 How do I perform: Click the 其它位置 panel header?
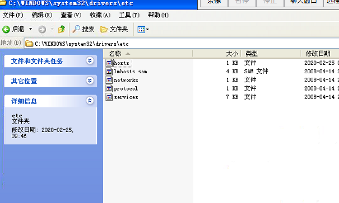pyautogui.click(x=50, y=81)
